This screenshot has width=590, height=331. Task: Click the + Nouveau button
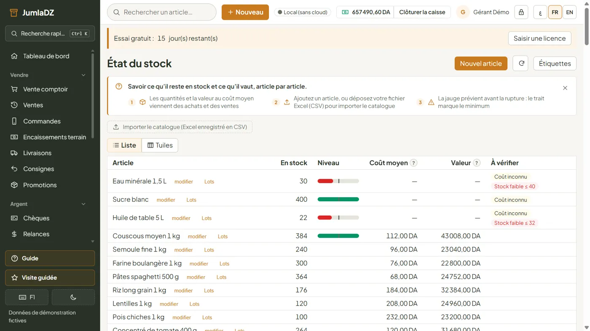(x=245, y=12)
